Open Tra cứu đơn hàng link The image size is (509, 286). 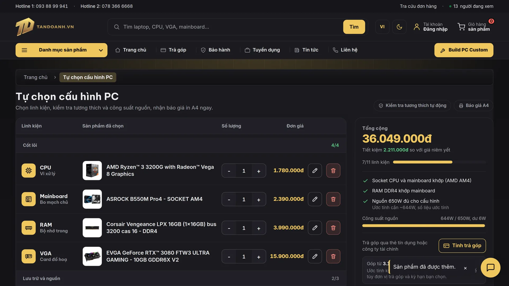click(418, 6)
